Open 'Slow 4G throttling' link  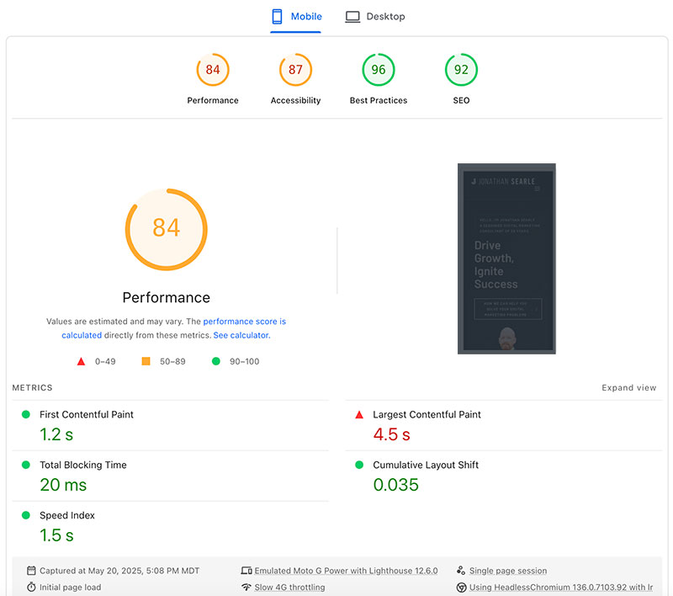289,587
